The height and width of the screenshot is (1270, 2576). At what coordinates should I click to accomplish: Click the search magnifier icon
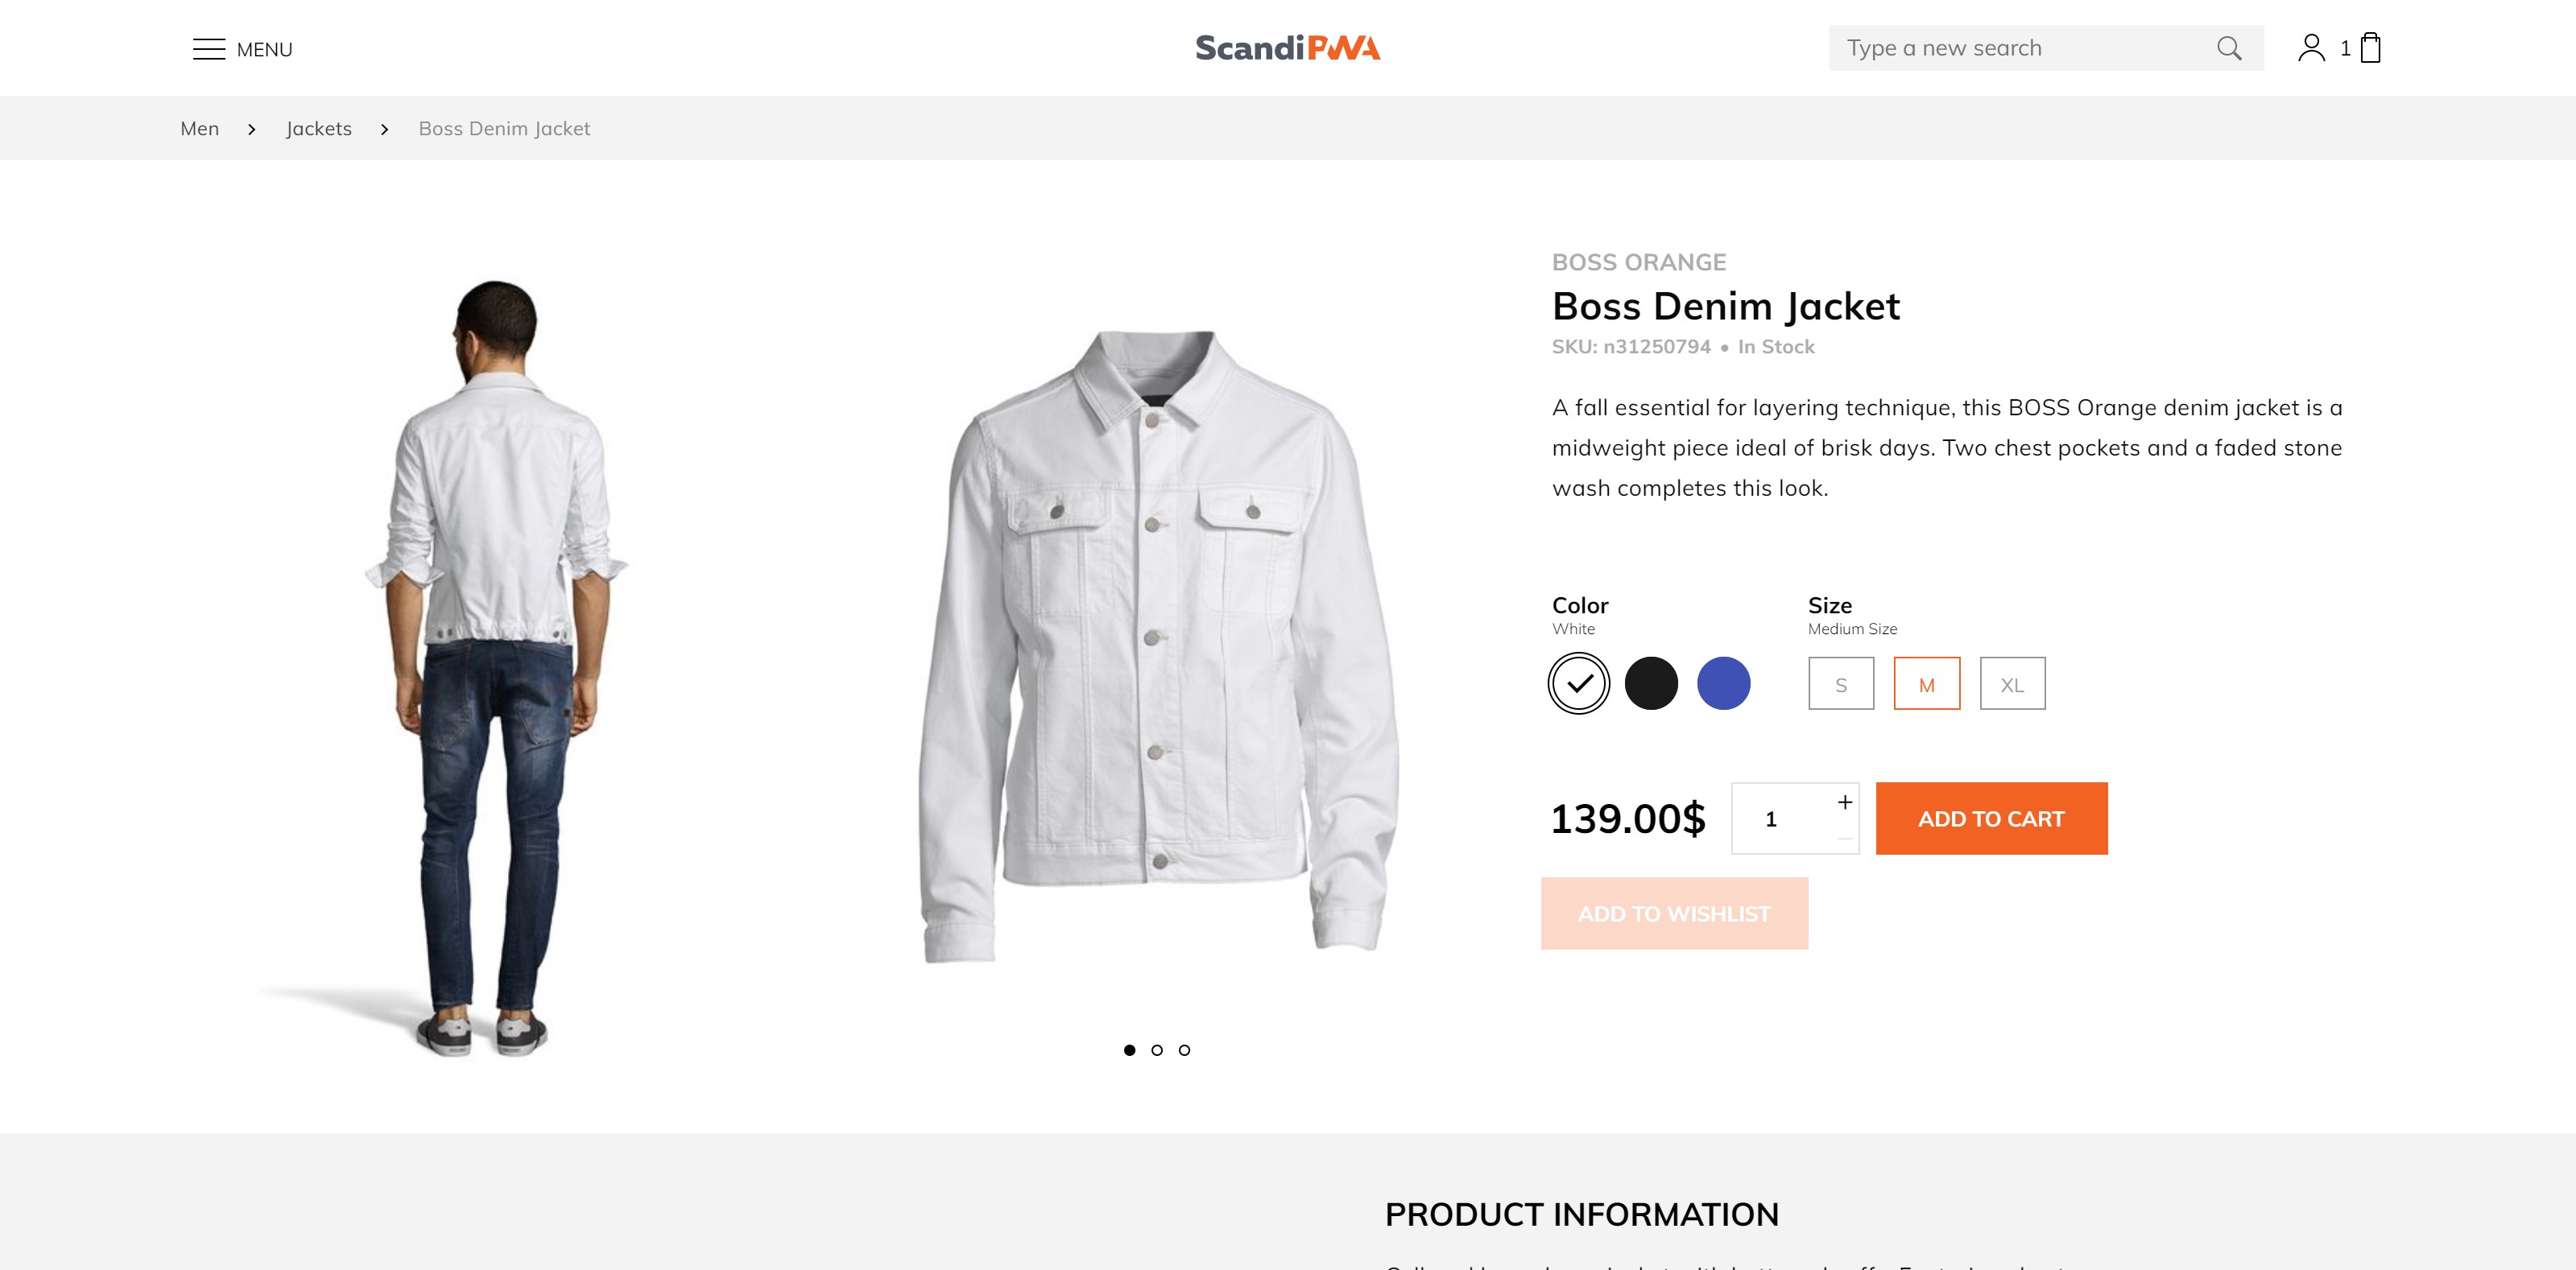tap(2229, 48)
